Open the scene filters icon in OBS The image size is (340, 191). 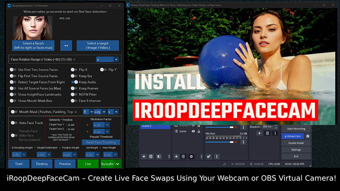[x=159, y=156]
